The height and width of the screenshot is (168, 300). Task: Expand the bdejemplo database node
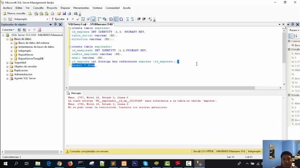[x=11, y=51]
